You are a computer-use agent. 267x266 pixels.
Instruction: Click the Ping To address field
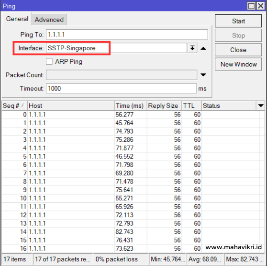[127, 35]
